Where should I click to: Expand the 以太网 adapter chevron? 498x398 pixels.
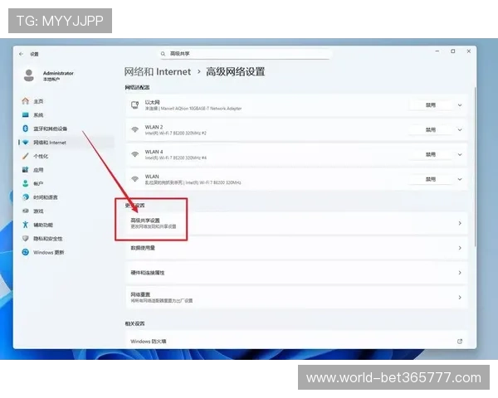click(x=460, y=105)
